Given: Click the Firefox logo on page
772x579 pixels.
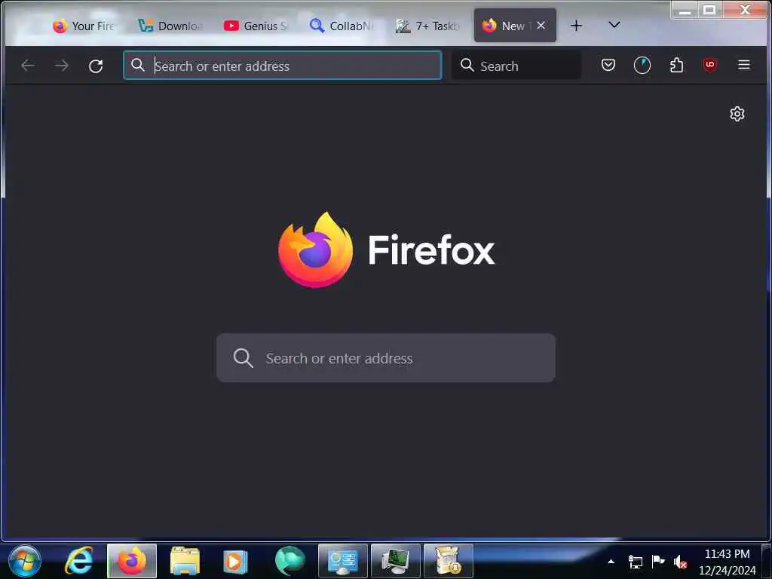Looking at the screenshot, I should point(315,250).
